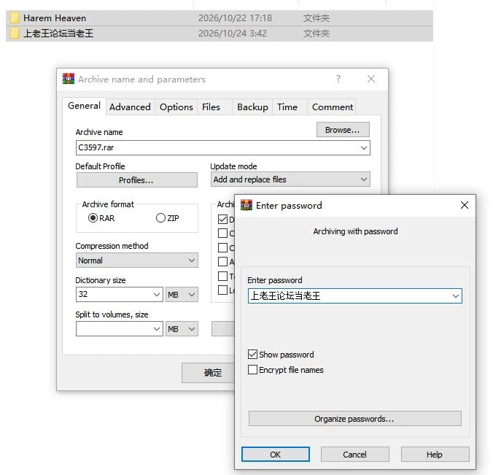This screenshot has width=493, height=475.
Task: Click Help in Enter password dialog
Action: point(435,455)
